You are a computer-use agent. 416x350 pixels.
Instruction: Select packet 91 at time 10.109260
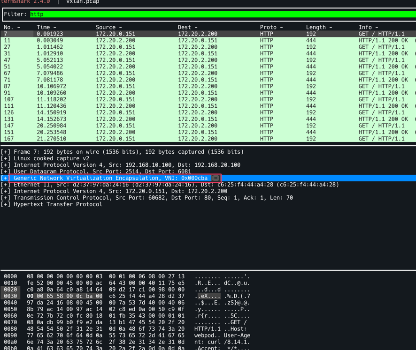[x=141, y=93]
